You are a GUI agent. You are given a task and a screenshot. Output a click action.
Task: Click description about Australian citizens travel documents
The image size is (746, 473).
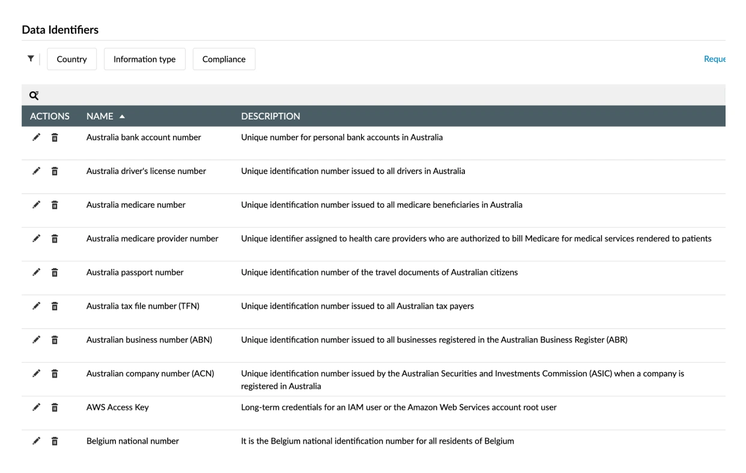[x=379, y=273]
